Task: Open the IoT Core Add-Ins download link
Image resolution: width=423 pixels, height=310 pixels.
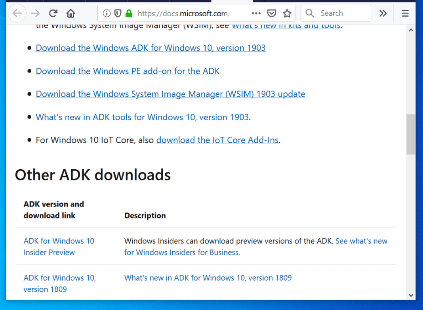Action: 217,140
